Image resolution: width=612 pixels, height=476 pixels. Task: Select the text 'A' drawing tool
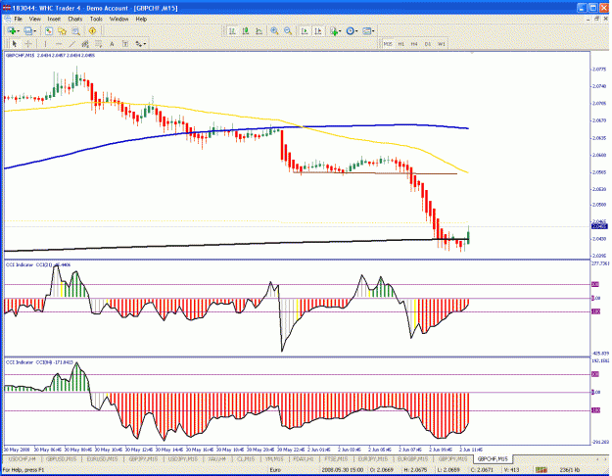112,44
